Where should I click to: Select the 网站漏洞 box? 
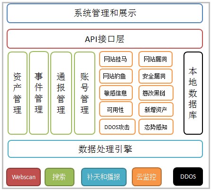pyautogui.click(x=156, y=59)
